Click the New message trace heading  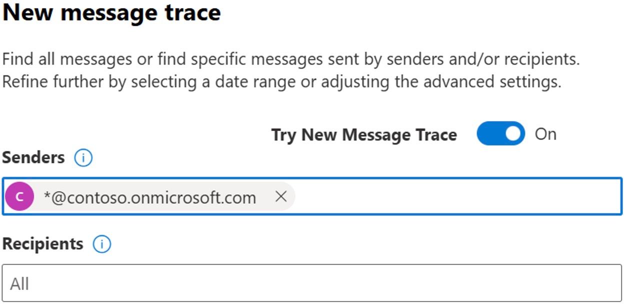[111, 12]
